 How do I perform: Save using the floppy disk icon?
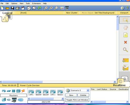[12, 8]
